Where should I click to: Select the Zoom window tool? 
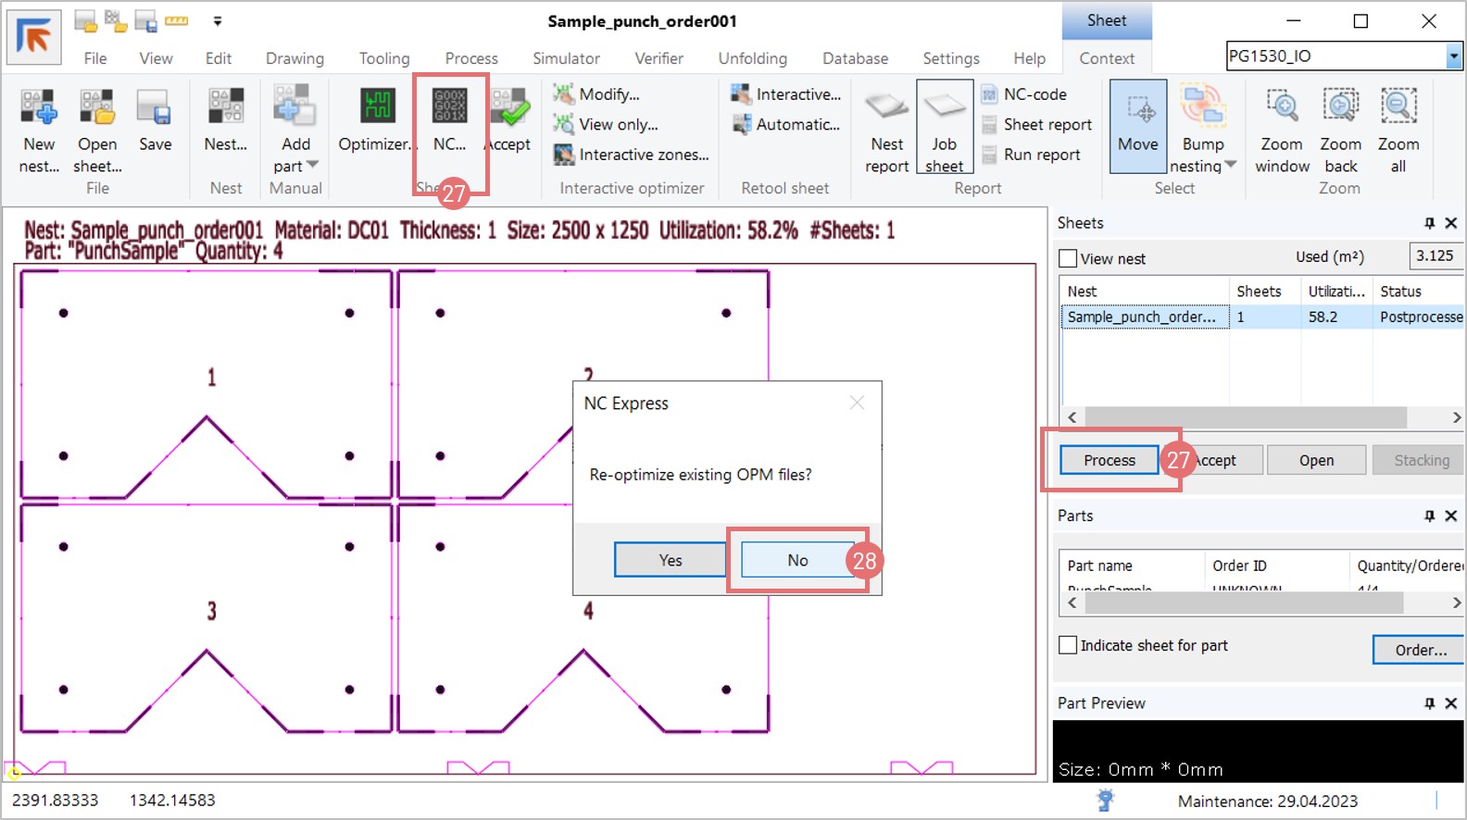(x=1282, y=107)
